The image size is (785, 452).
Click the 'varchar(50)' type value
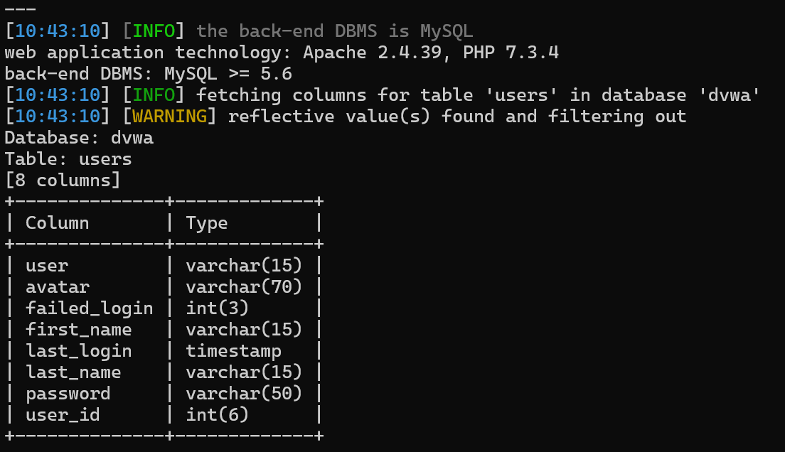pos(244,394)
